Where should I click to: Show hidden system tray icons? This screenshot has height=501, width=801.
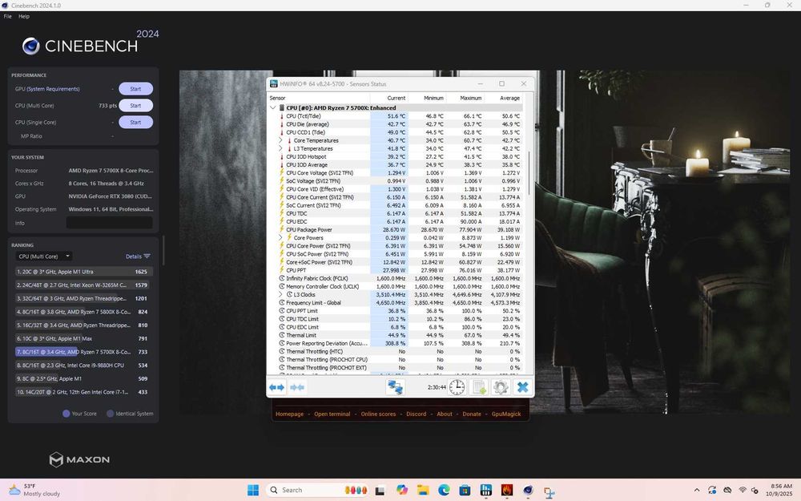click(697, 491)
